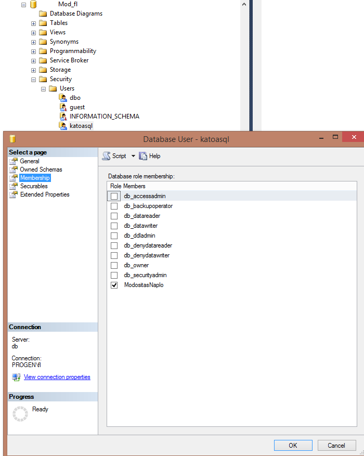The width and height of the screenshot is (364, 456).
Task: Expand the Synonyms node
Action: (x=33, y=42)
